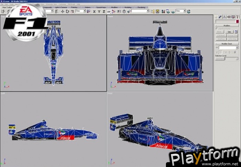Toggle Y axis constraint

[99, 11]
